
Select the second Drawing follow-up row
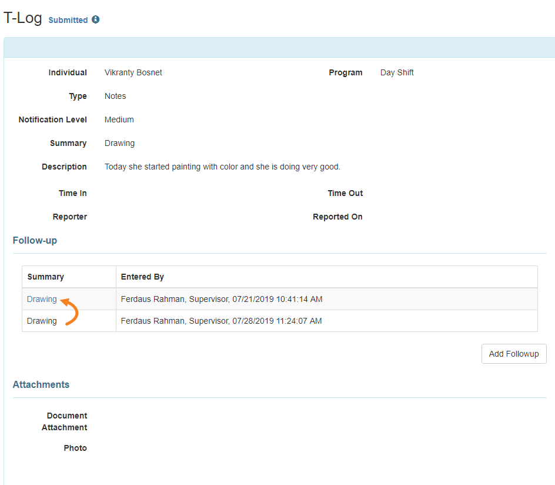pyautogui.click(x=280, y=321)
